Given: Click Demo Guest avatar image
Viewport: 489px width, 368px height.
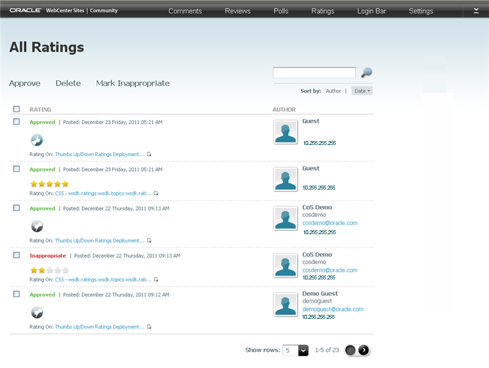Looking at the screenshot, I should (x=285, y=304).
